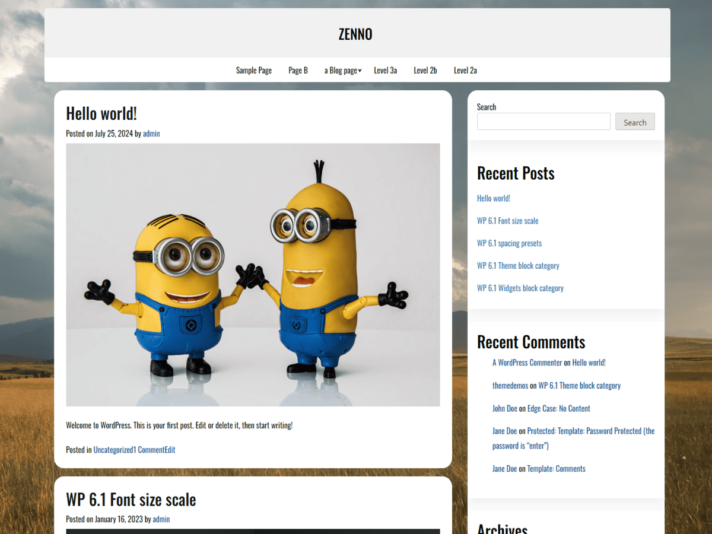Click the ZENNO site title
The width and height of the screenshot is (712, 534).
coord(355,34)
